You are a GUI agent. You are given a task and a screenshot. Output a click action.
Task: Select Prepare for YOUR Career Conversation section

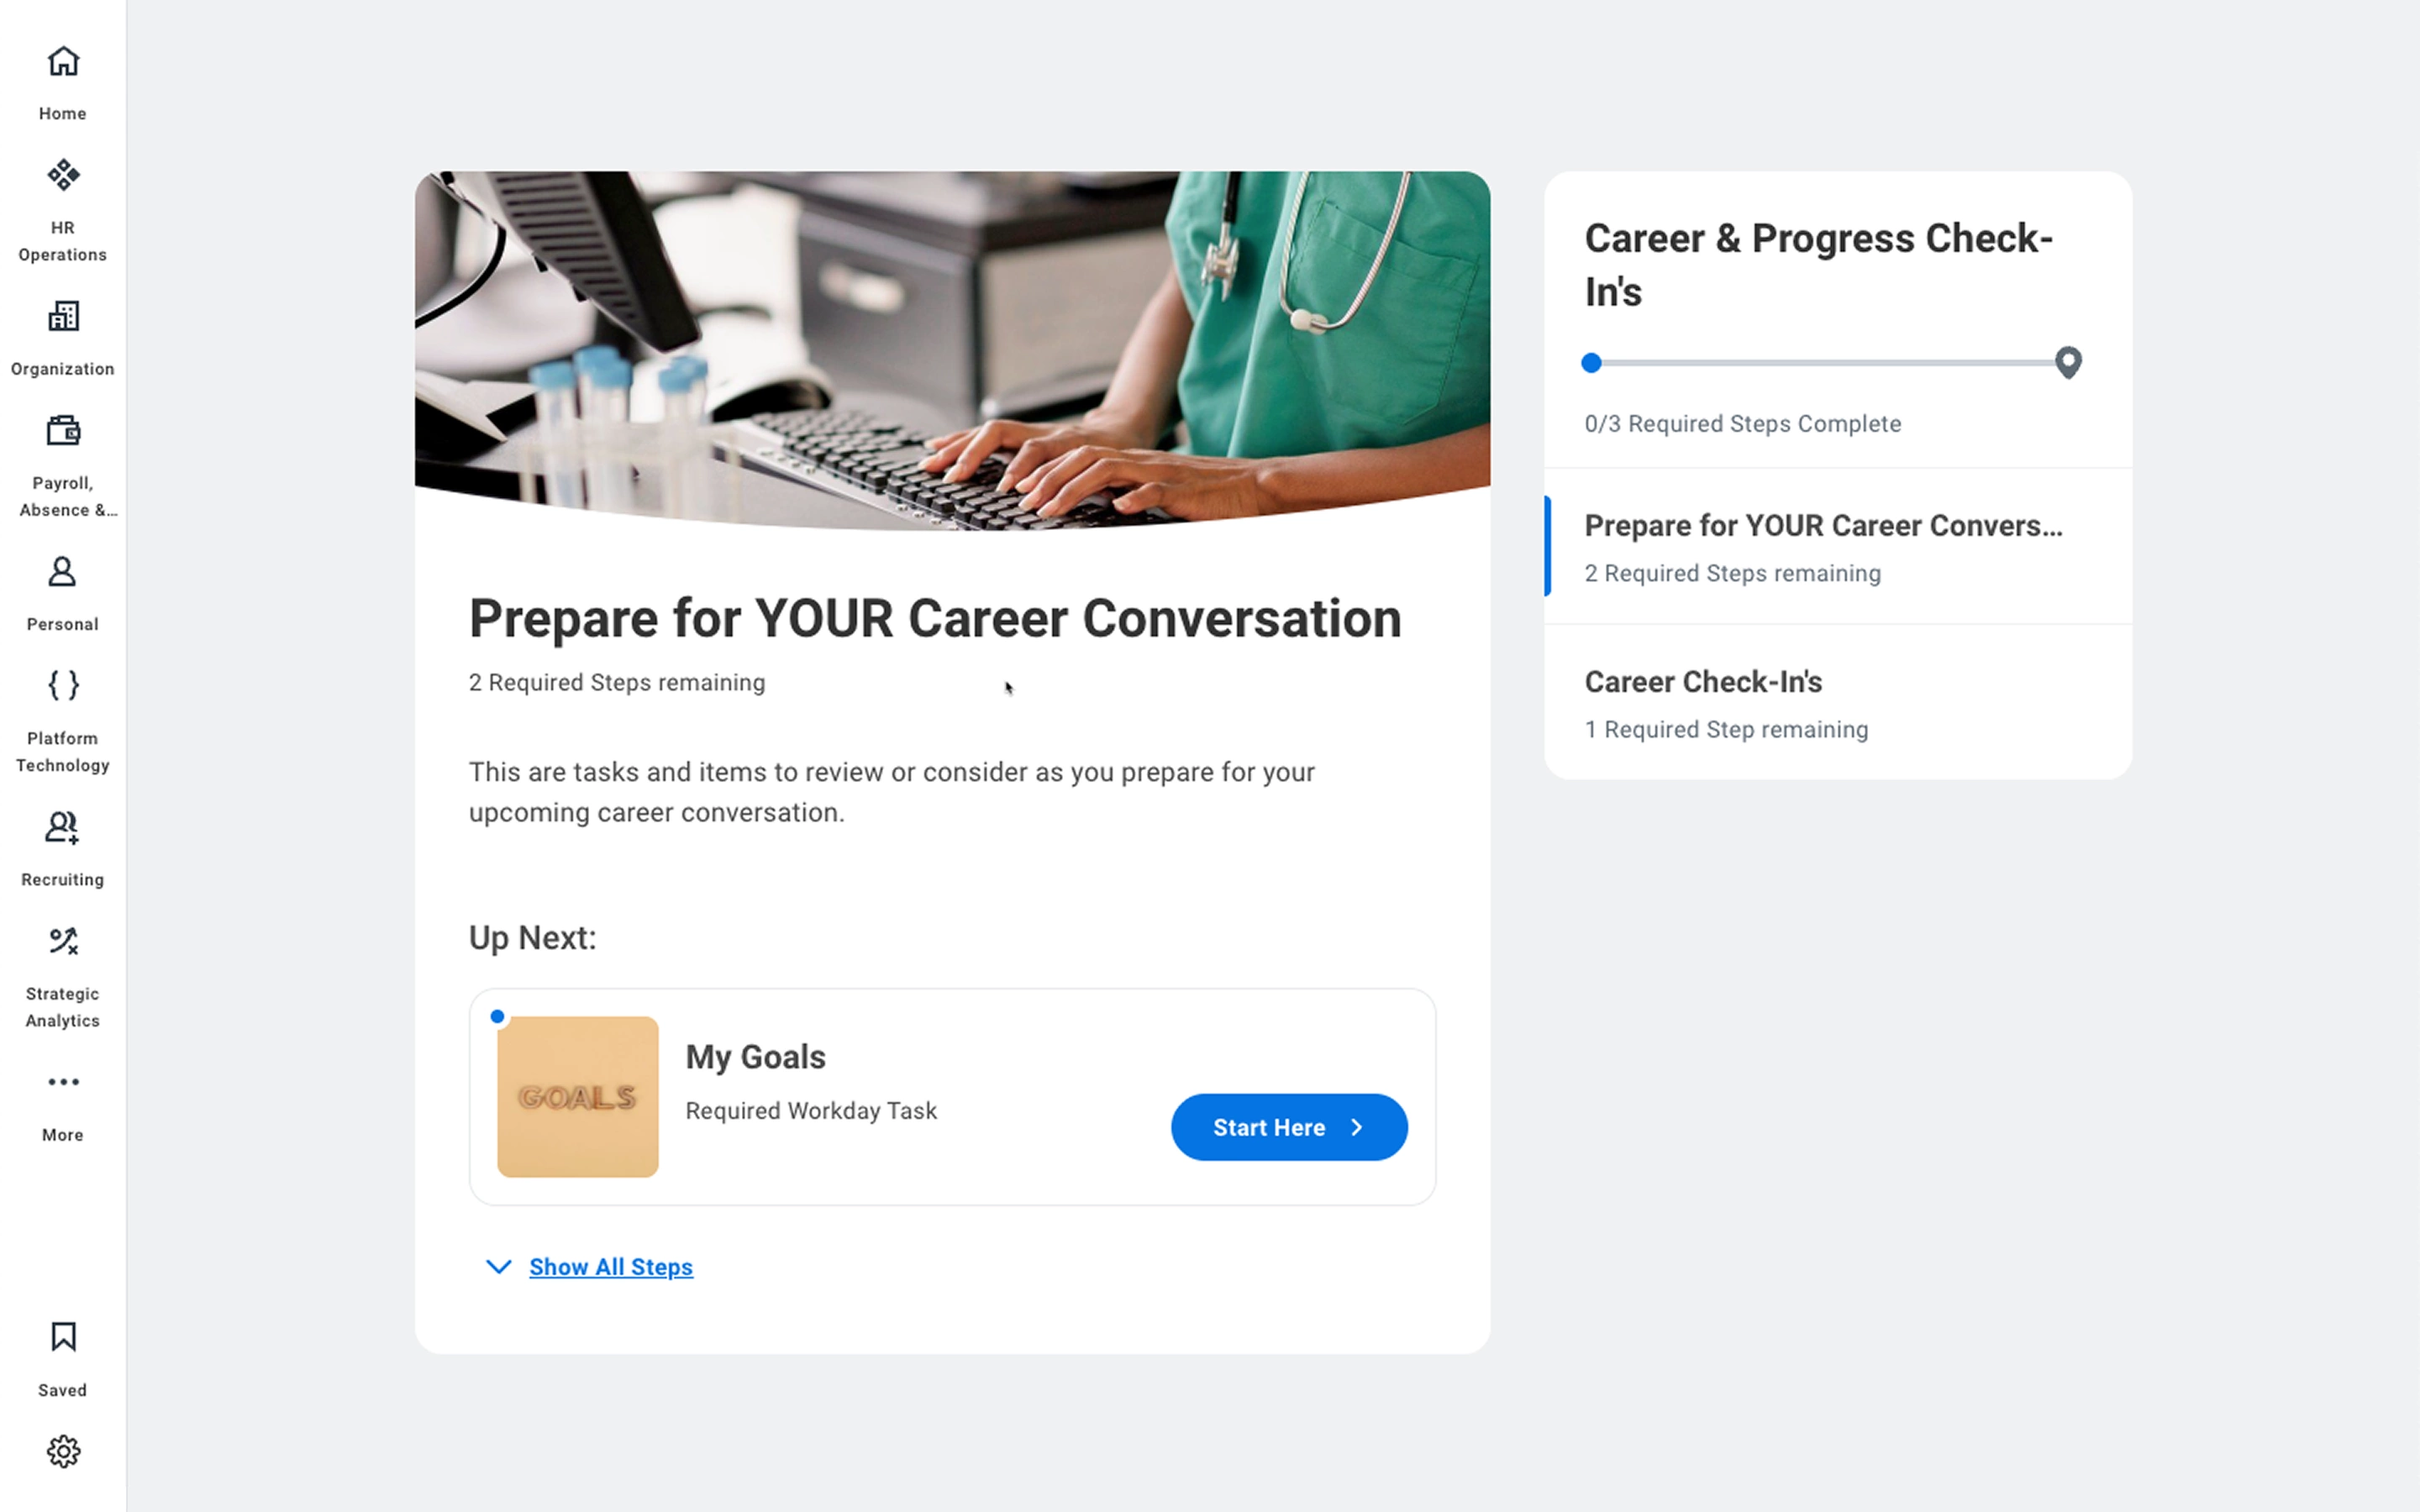[1838, 547]
